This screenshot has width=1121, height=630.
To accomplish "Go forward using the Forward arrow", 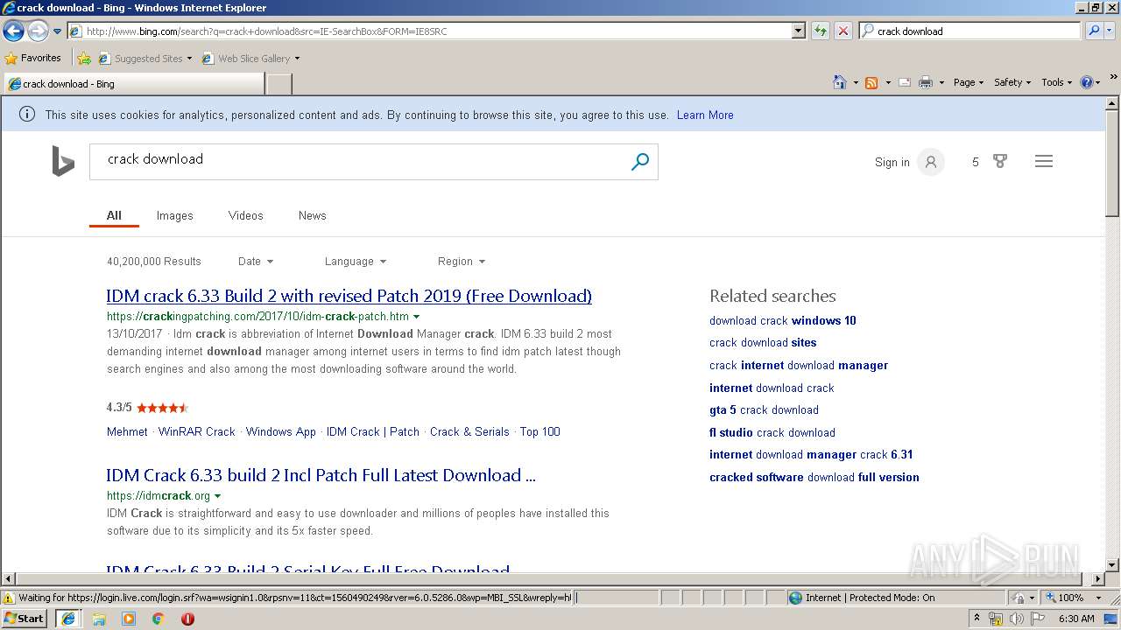I will (x=38, y=31).
